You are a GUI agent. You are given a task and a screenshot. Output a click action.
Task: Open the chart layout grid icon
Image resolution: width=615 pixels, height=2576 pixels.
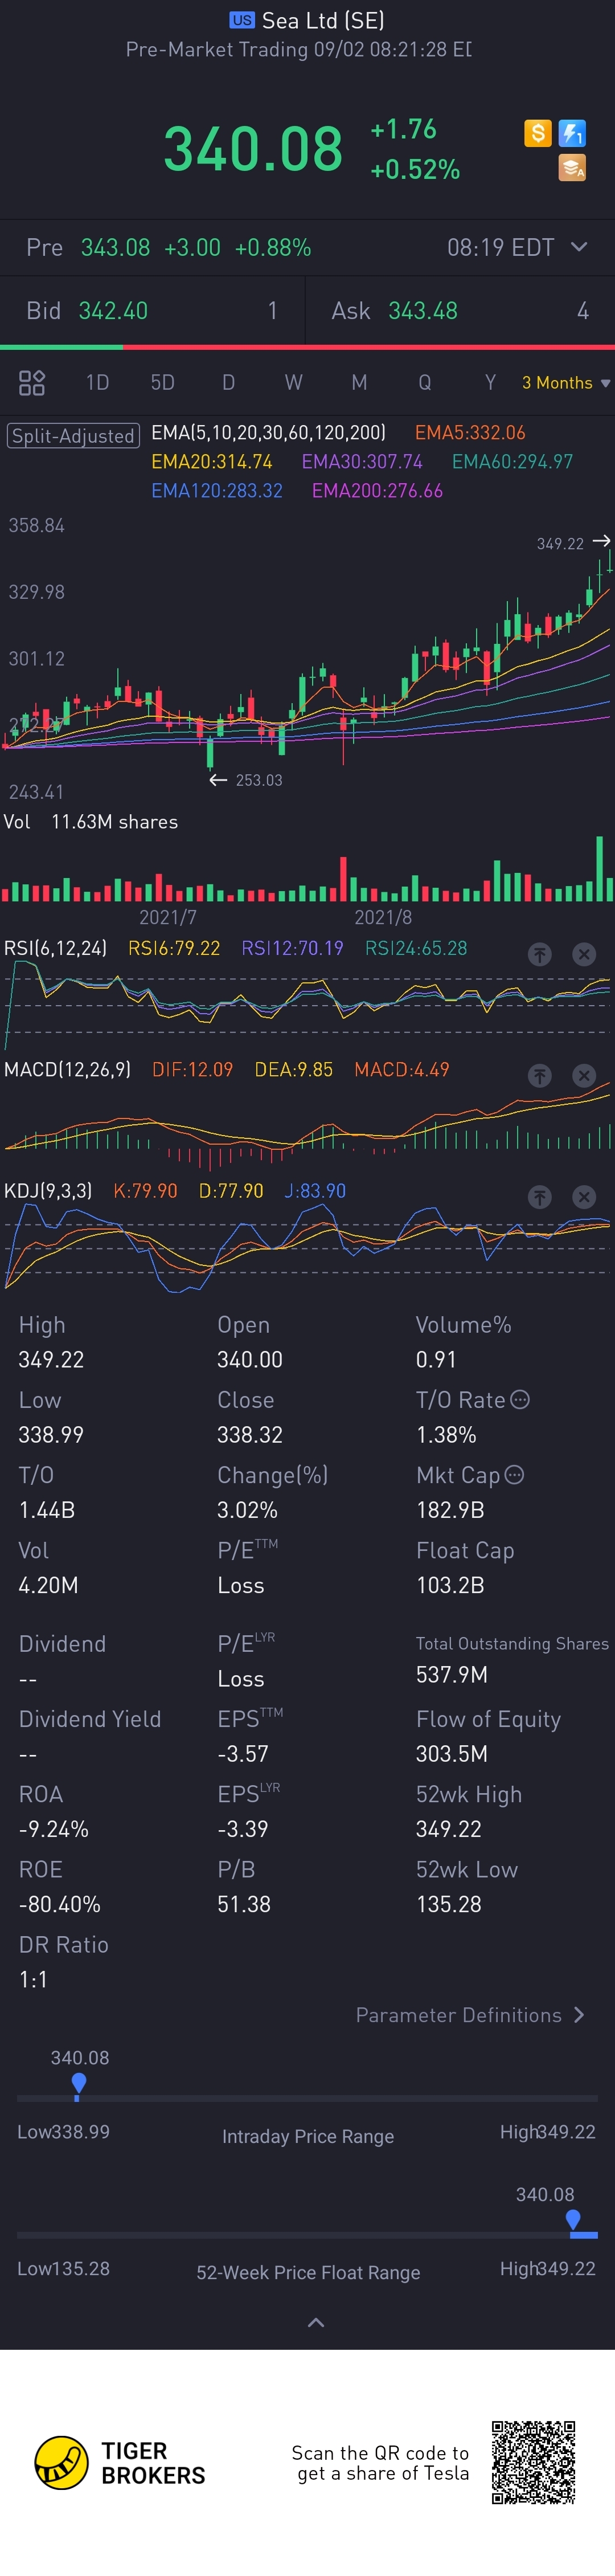(x=32, y=383)
